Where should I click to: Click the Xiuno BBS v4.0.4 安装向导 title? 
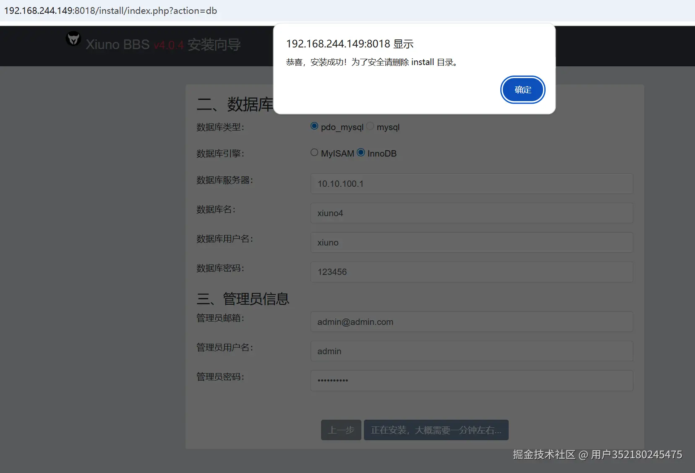click(163, 44)
